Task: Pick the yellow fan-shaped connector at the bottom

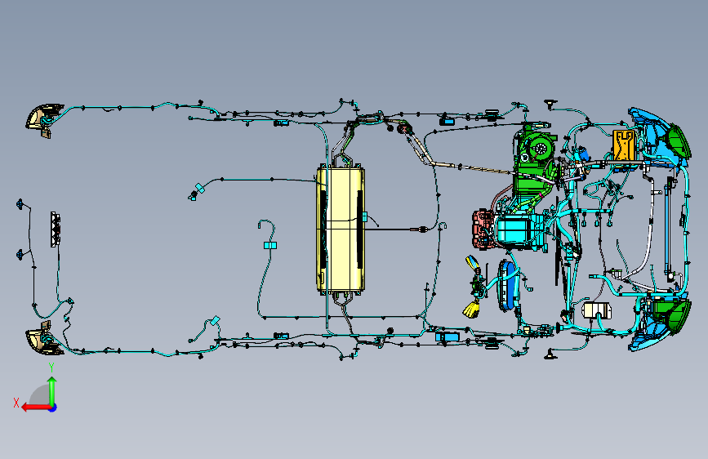Action: tap(471, 310)
